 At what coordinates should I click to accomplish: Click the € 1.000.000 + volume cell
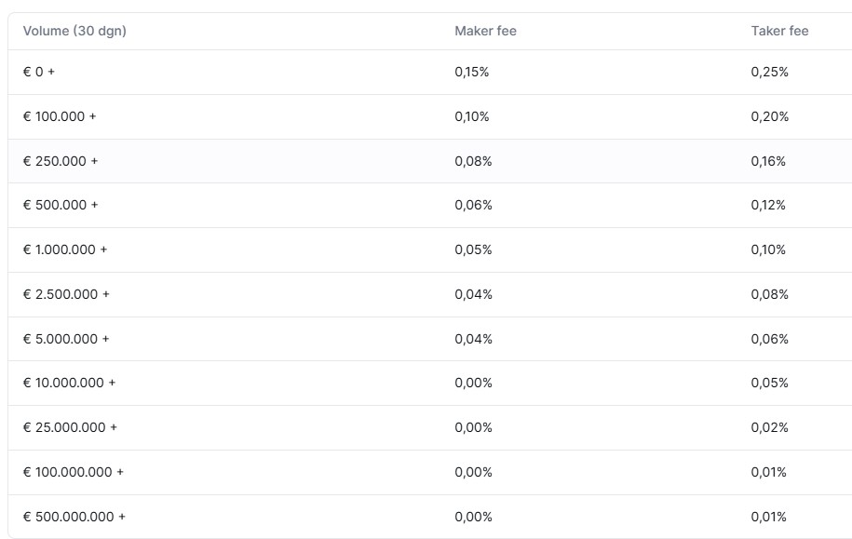65,249
